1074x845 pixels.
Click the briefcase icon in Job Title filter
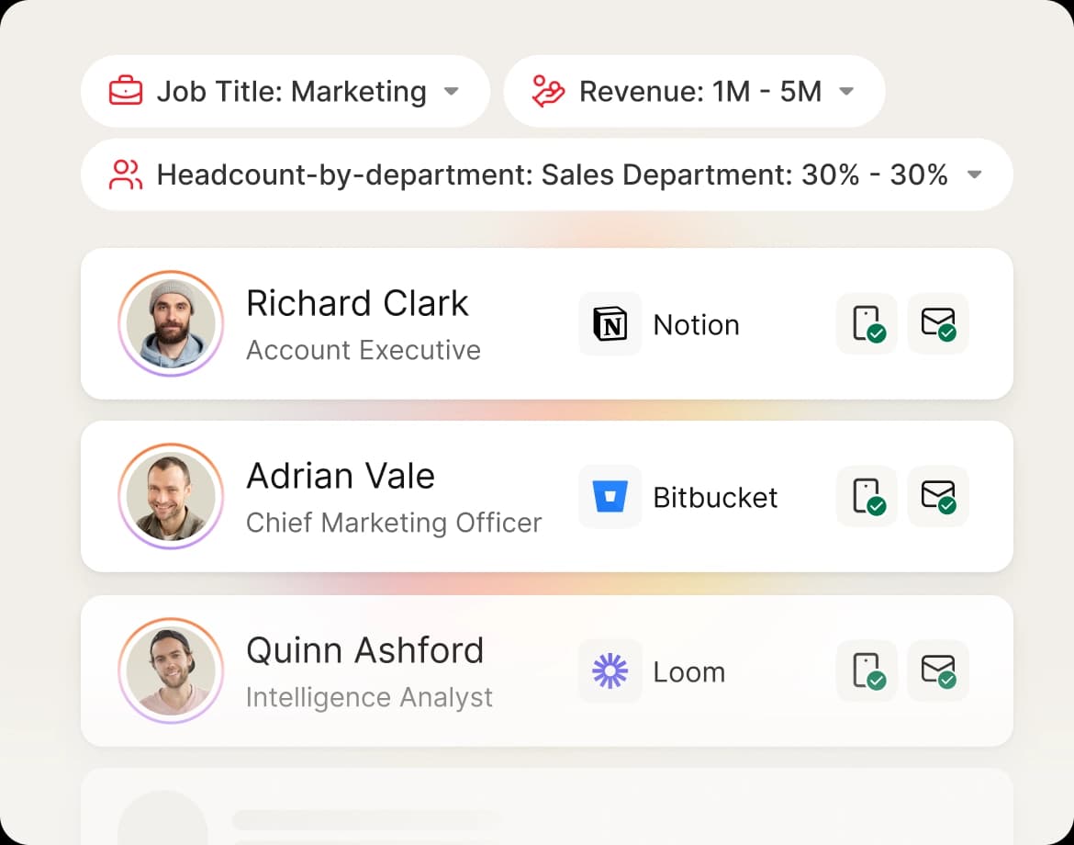pyautogui.click(x=126, y=92)
